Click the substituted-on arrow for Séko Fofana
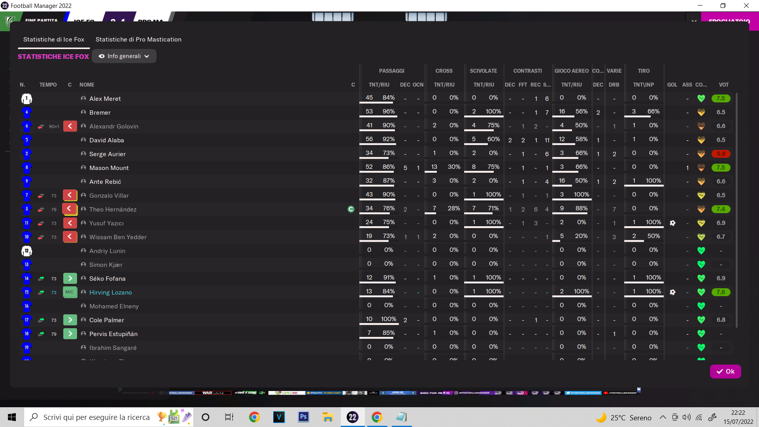This screenshot has width=759, height=427. (x=70, y=278)
